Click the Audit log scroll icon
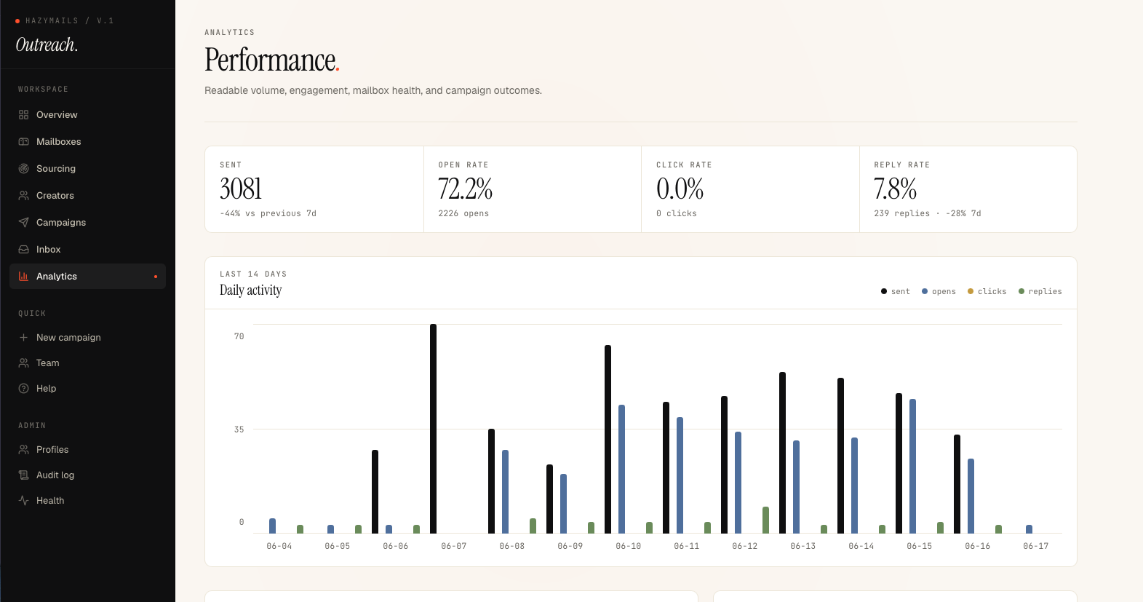The image size is (1143, 602). (23, 475)
